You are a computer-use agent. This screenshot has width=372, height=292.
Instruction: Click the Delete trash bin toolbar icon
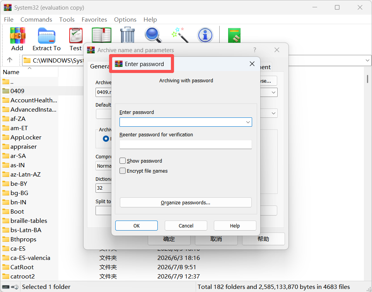click(x=127, y=35)
